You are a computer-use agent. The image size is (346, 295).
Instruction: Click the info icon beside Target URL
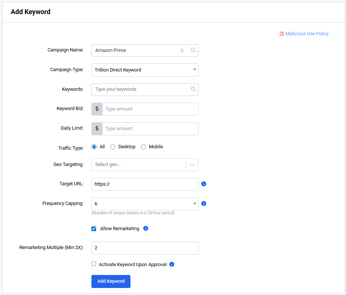pos(204,184)
